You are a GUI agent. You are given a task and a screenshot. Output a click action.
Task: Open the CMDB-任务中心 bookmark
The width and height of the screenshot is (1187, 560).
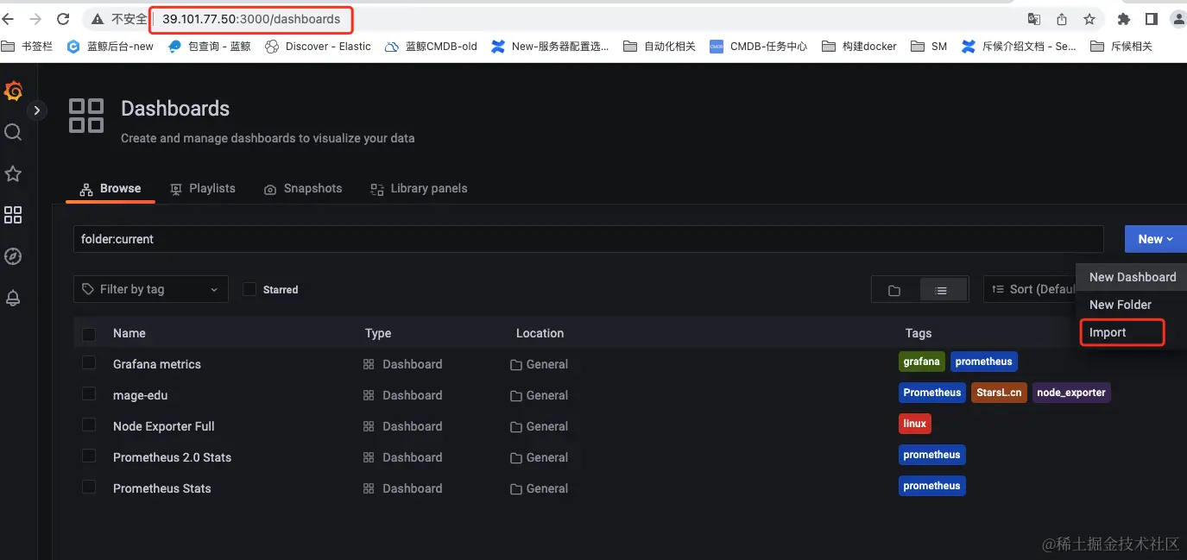[x=759, y=47]
